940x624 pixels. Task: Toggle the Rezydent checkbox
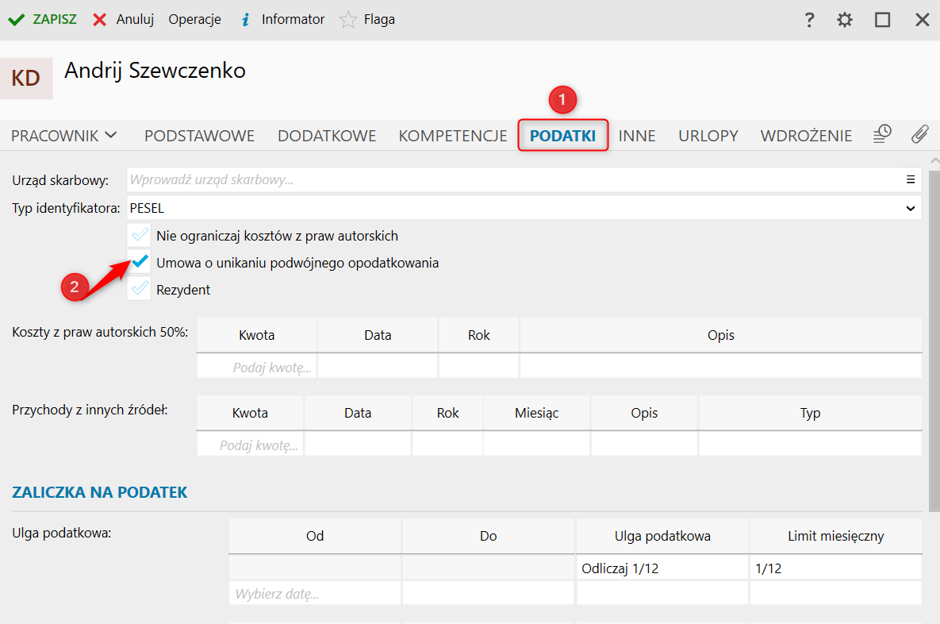[140, 289]
